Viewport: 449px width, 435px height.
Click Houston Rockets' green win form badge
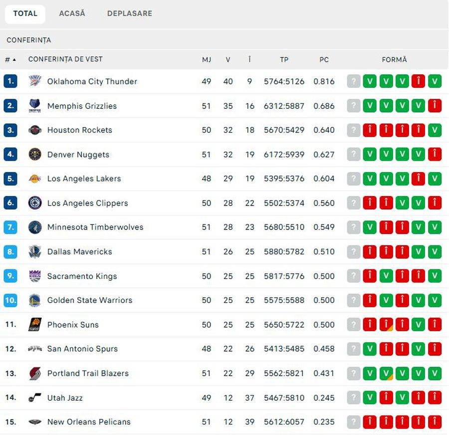pos(435,130)
